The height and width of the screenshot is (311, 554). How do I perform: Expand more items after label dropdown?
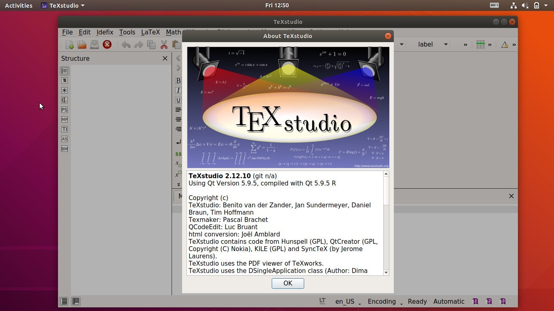[465, 45]
